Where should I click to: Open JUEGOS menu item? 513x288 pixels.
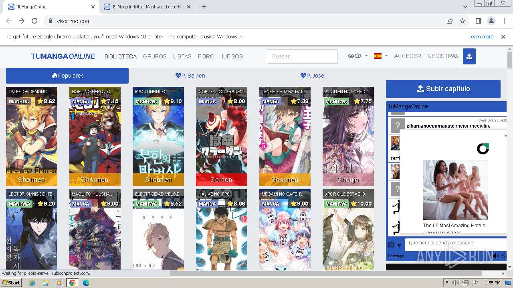(232, 56)
